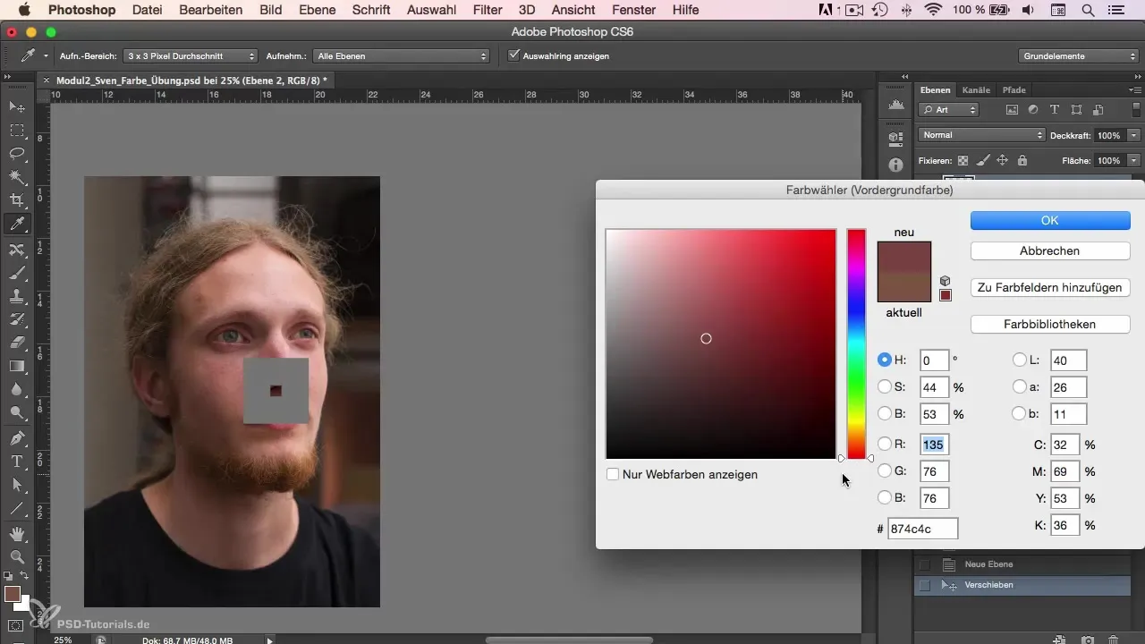This screenshot has width=1145, height=644.
Task: Select the Clone Stamp tool
Action: (16, 296)
